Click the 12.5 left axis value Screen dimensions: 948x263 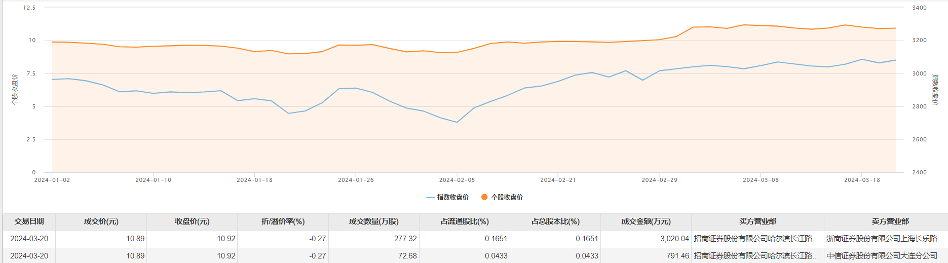29,8
